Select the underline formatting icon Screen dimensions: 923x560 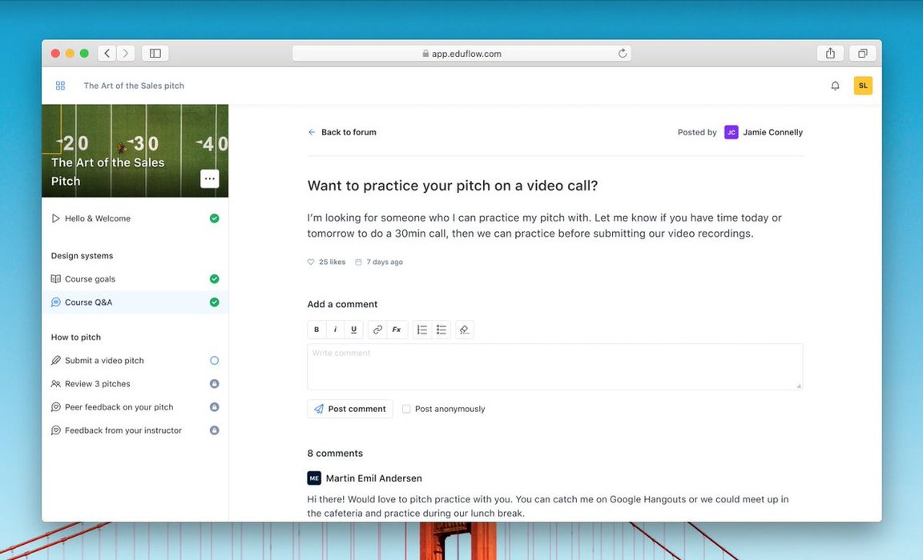(353, 329)
